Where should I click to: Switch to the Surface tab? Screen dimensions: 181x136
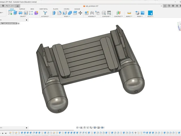[22, 9]
